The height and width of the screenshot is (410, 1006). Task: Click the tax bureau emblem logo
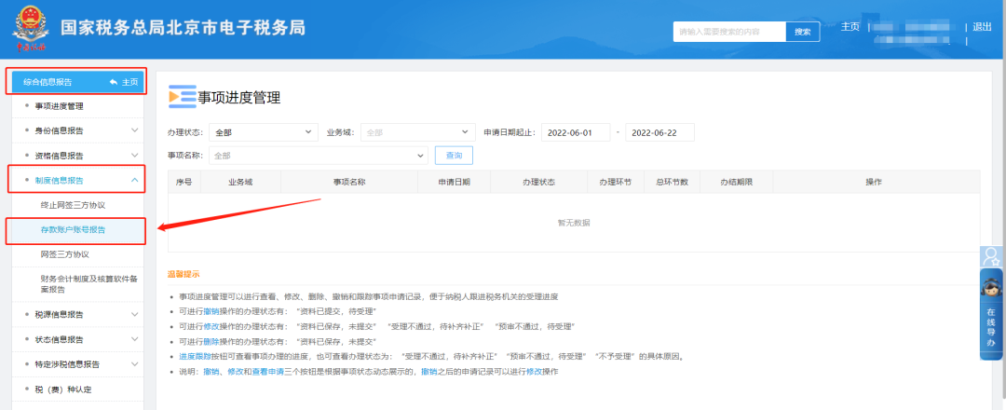coord(30,30)
